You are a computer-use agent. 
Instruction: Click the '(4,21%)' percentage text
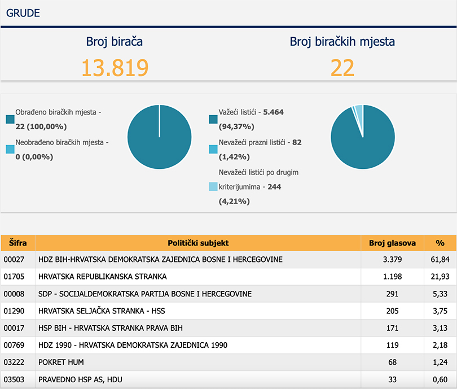point(234,201)
